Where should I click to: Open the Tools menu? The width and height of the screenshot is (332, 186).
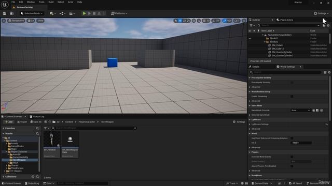coord(41,2)
